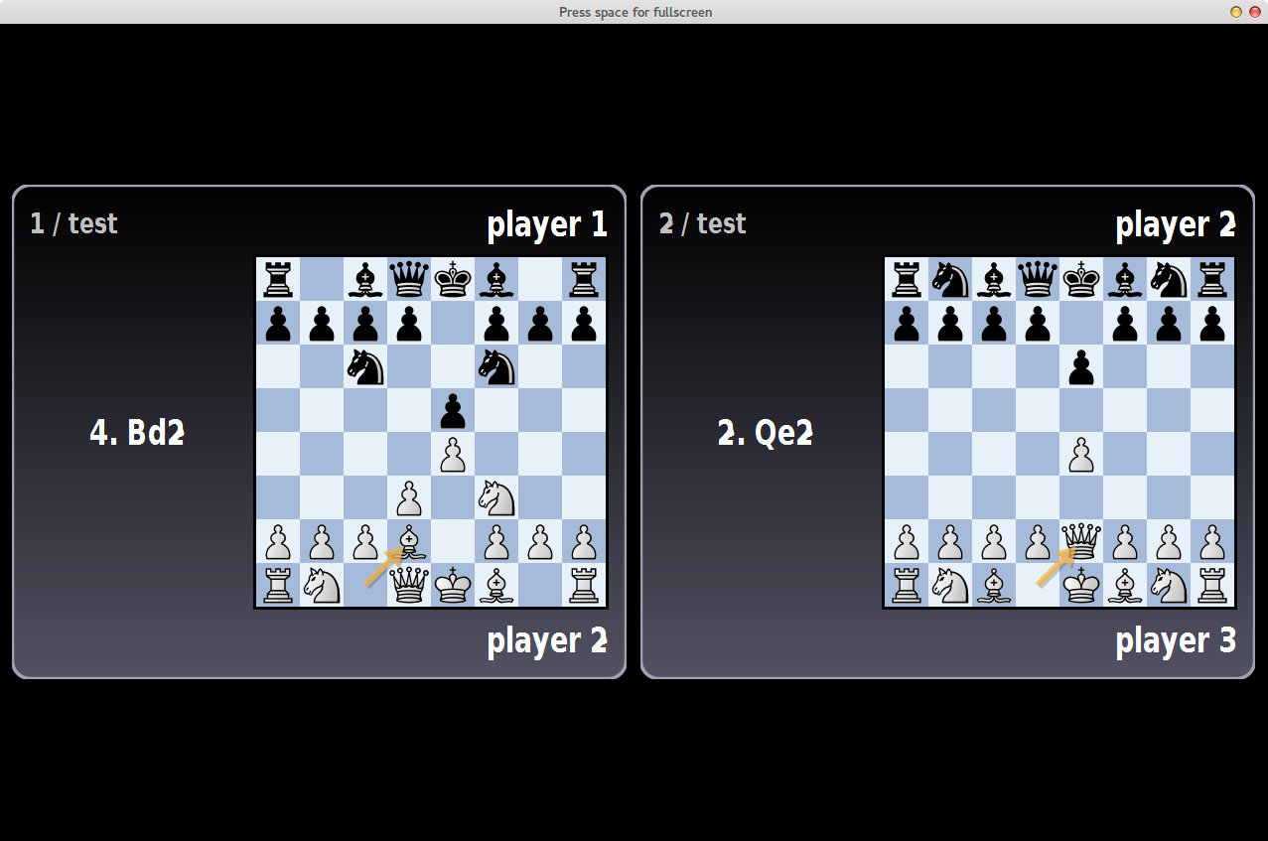The image size is (1268, 841).
Task: Click "player 1" name above left board
Action: [x=546, y=225]
